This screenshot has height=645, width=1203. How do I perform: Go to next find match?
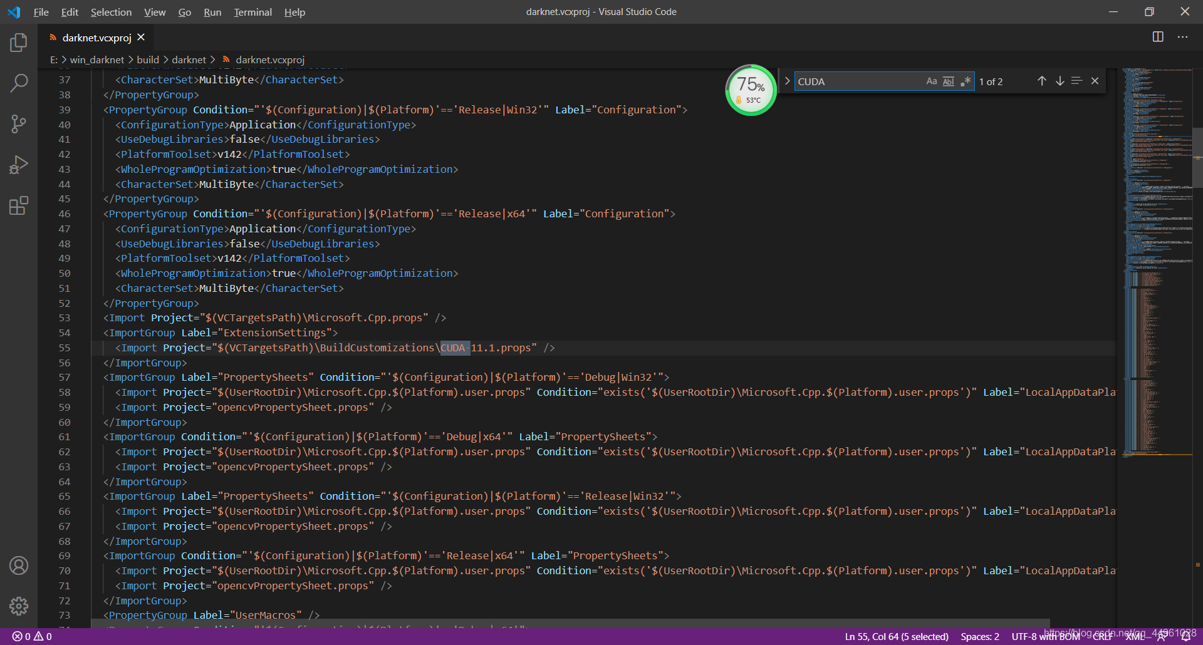click(x=1060, y=81)
